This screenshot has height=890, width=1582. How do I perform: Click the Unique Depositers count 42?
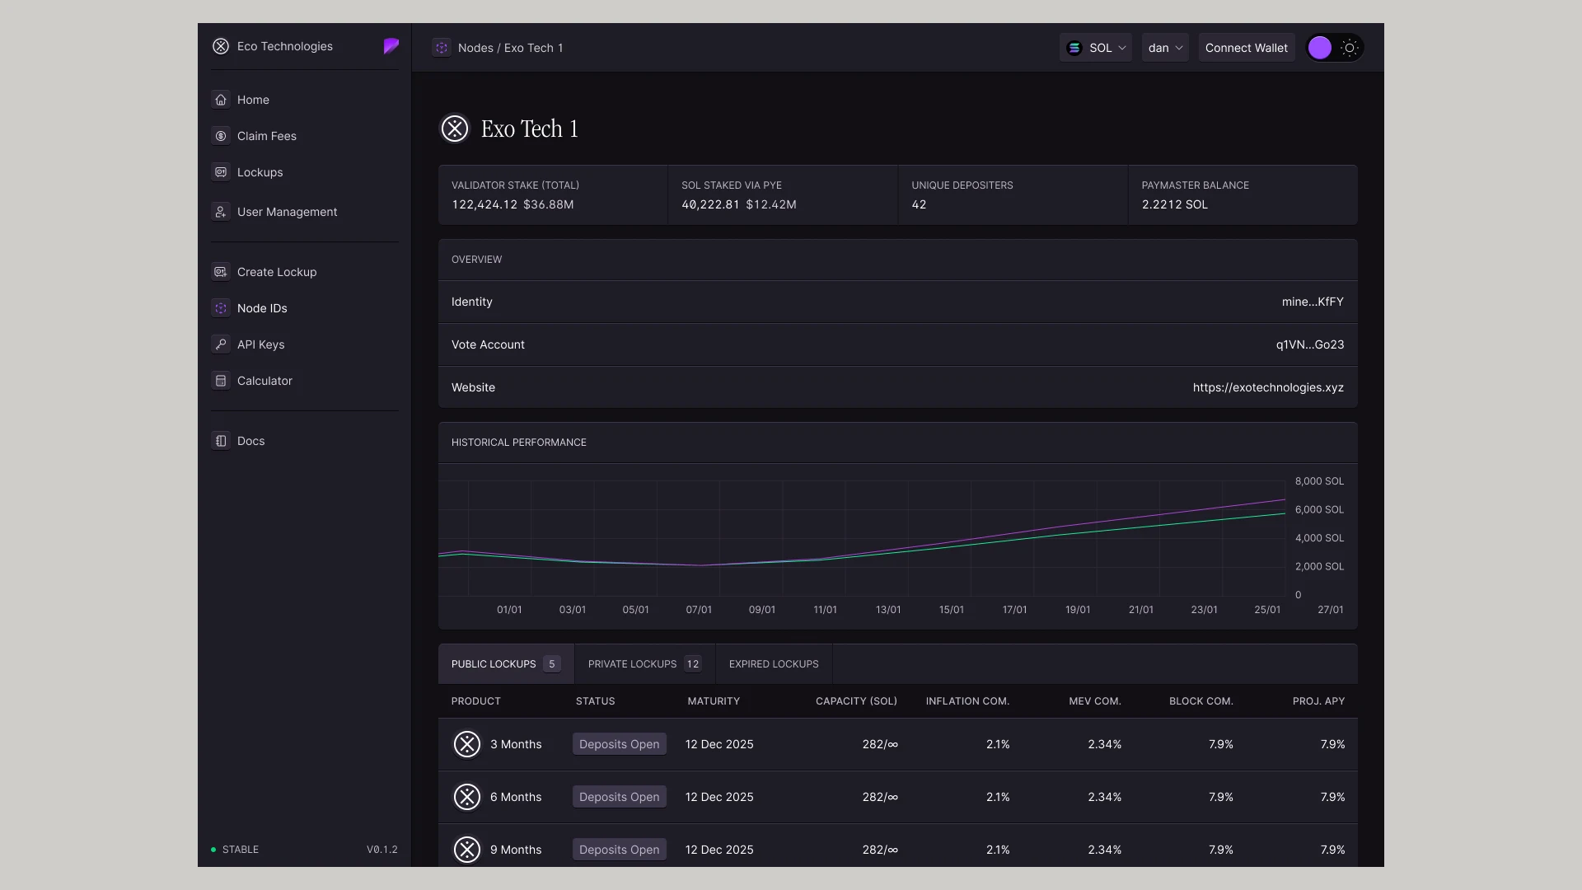[x=919, y=204]
